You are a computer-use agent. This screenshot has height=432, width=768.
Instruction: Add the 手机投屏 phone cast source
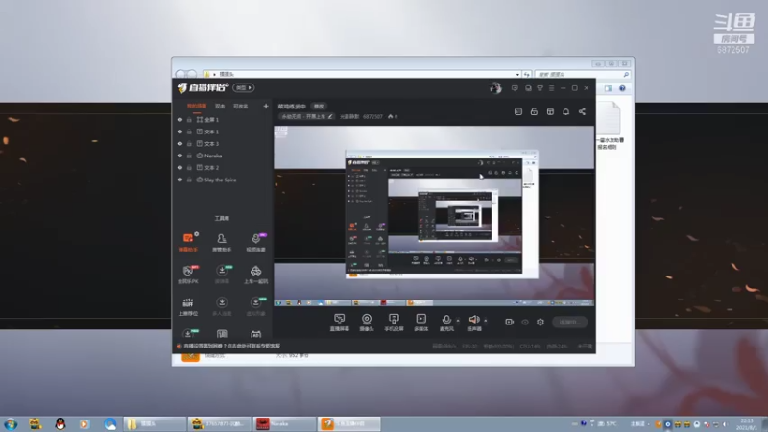[x=394, y=323]
